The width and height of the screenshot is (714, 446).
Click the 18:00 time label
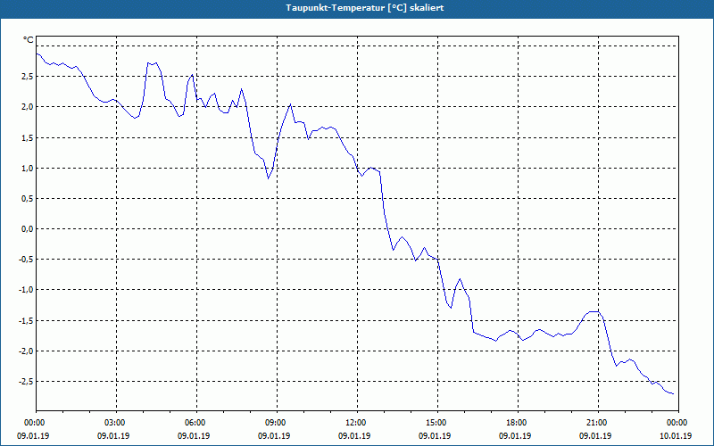(x=518, y=423)
